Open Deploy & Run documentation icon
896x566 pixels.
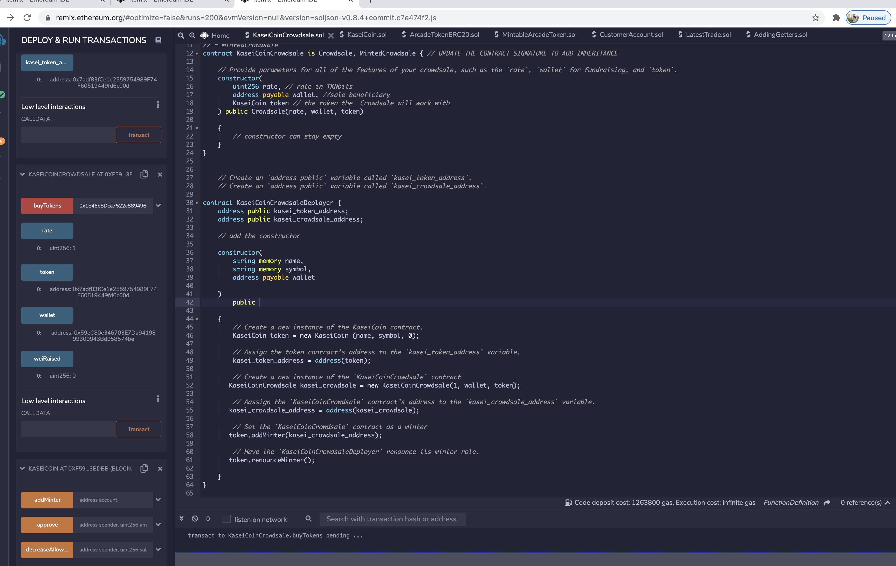coord(158,40)
